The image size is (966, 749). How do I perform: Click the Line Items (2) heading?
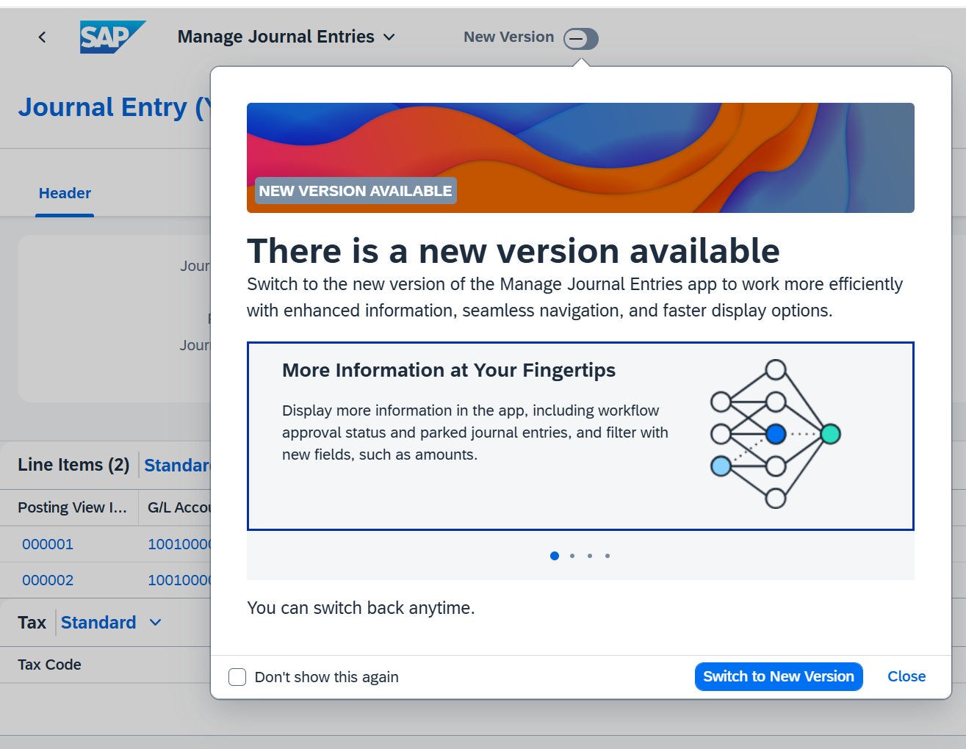73,465
